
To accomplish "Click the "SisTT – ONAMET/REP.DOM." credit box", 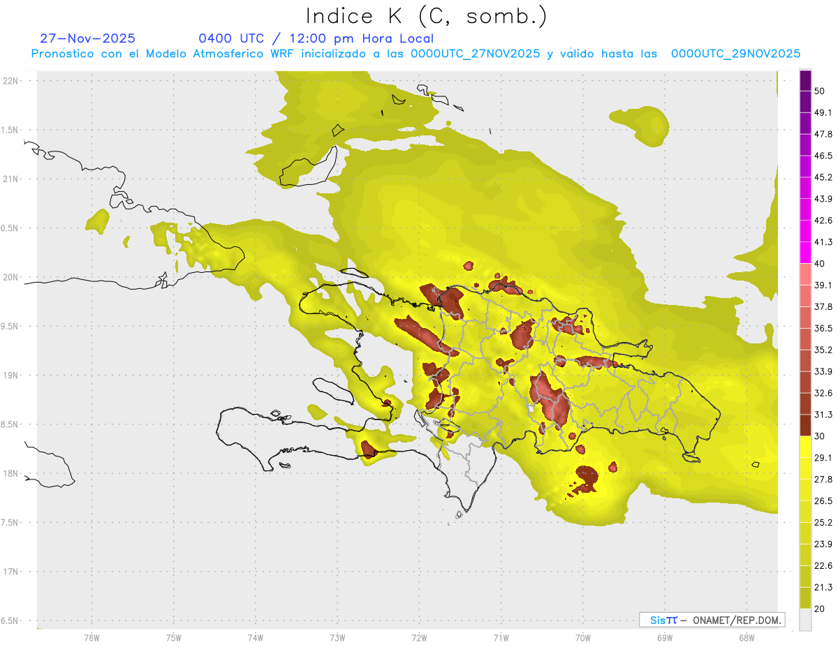I will pos(712,620).
